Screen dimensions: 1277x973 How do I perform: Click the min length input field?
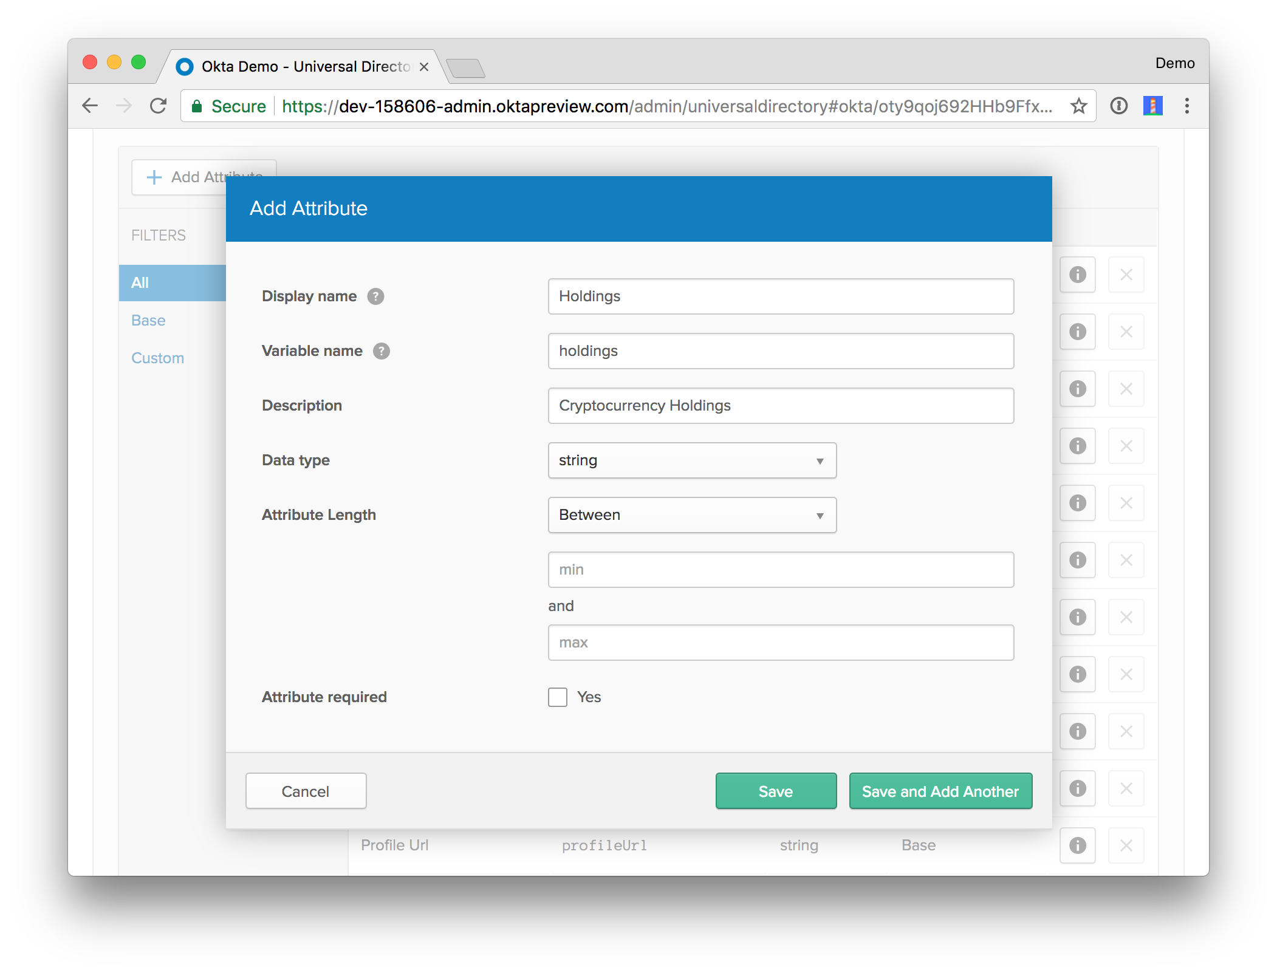780,570
